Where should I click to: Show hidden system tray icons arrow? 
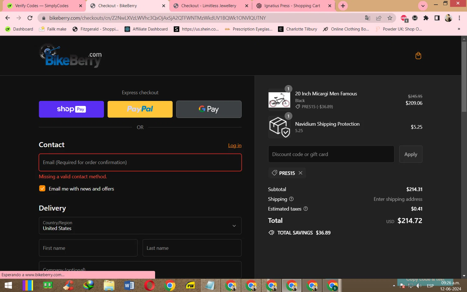(x=394, y=286)
